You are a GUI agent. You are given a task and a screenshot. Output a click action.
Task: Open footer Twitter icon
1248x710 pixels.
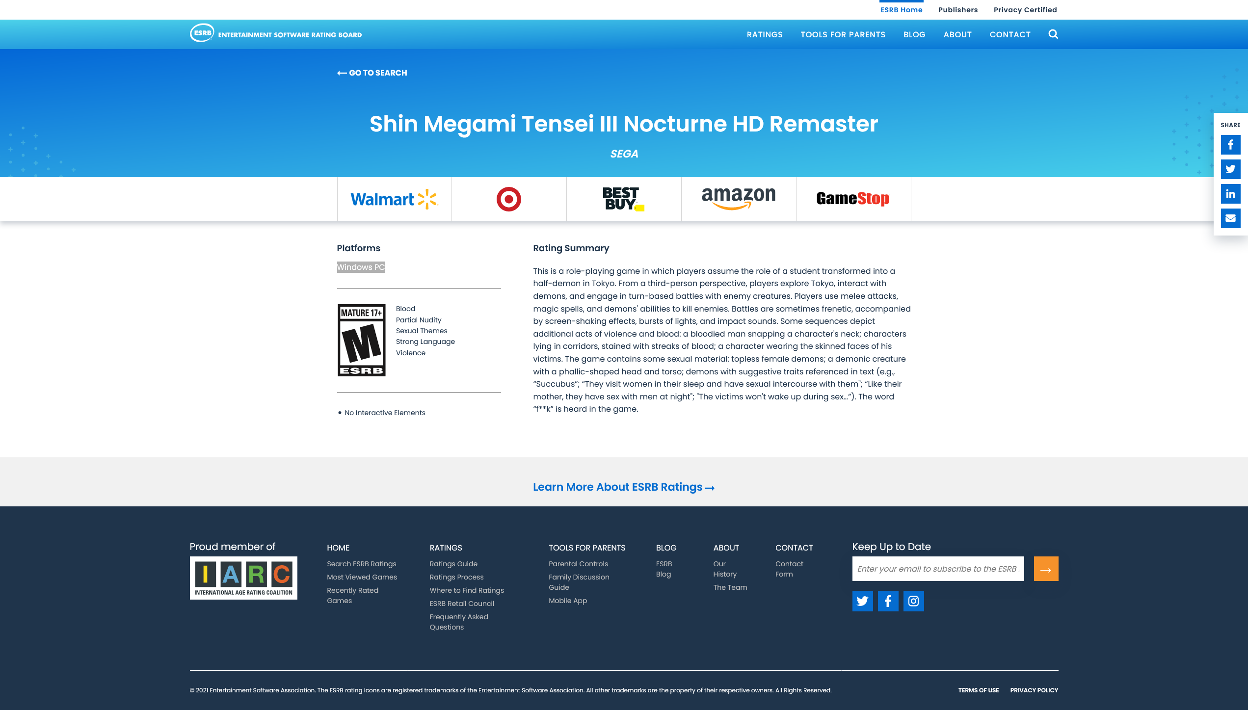[863, 601]
